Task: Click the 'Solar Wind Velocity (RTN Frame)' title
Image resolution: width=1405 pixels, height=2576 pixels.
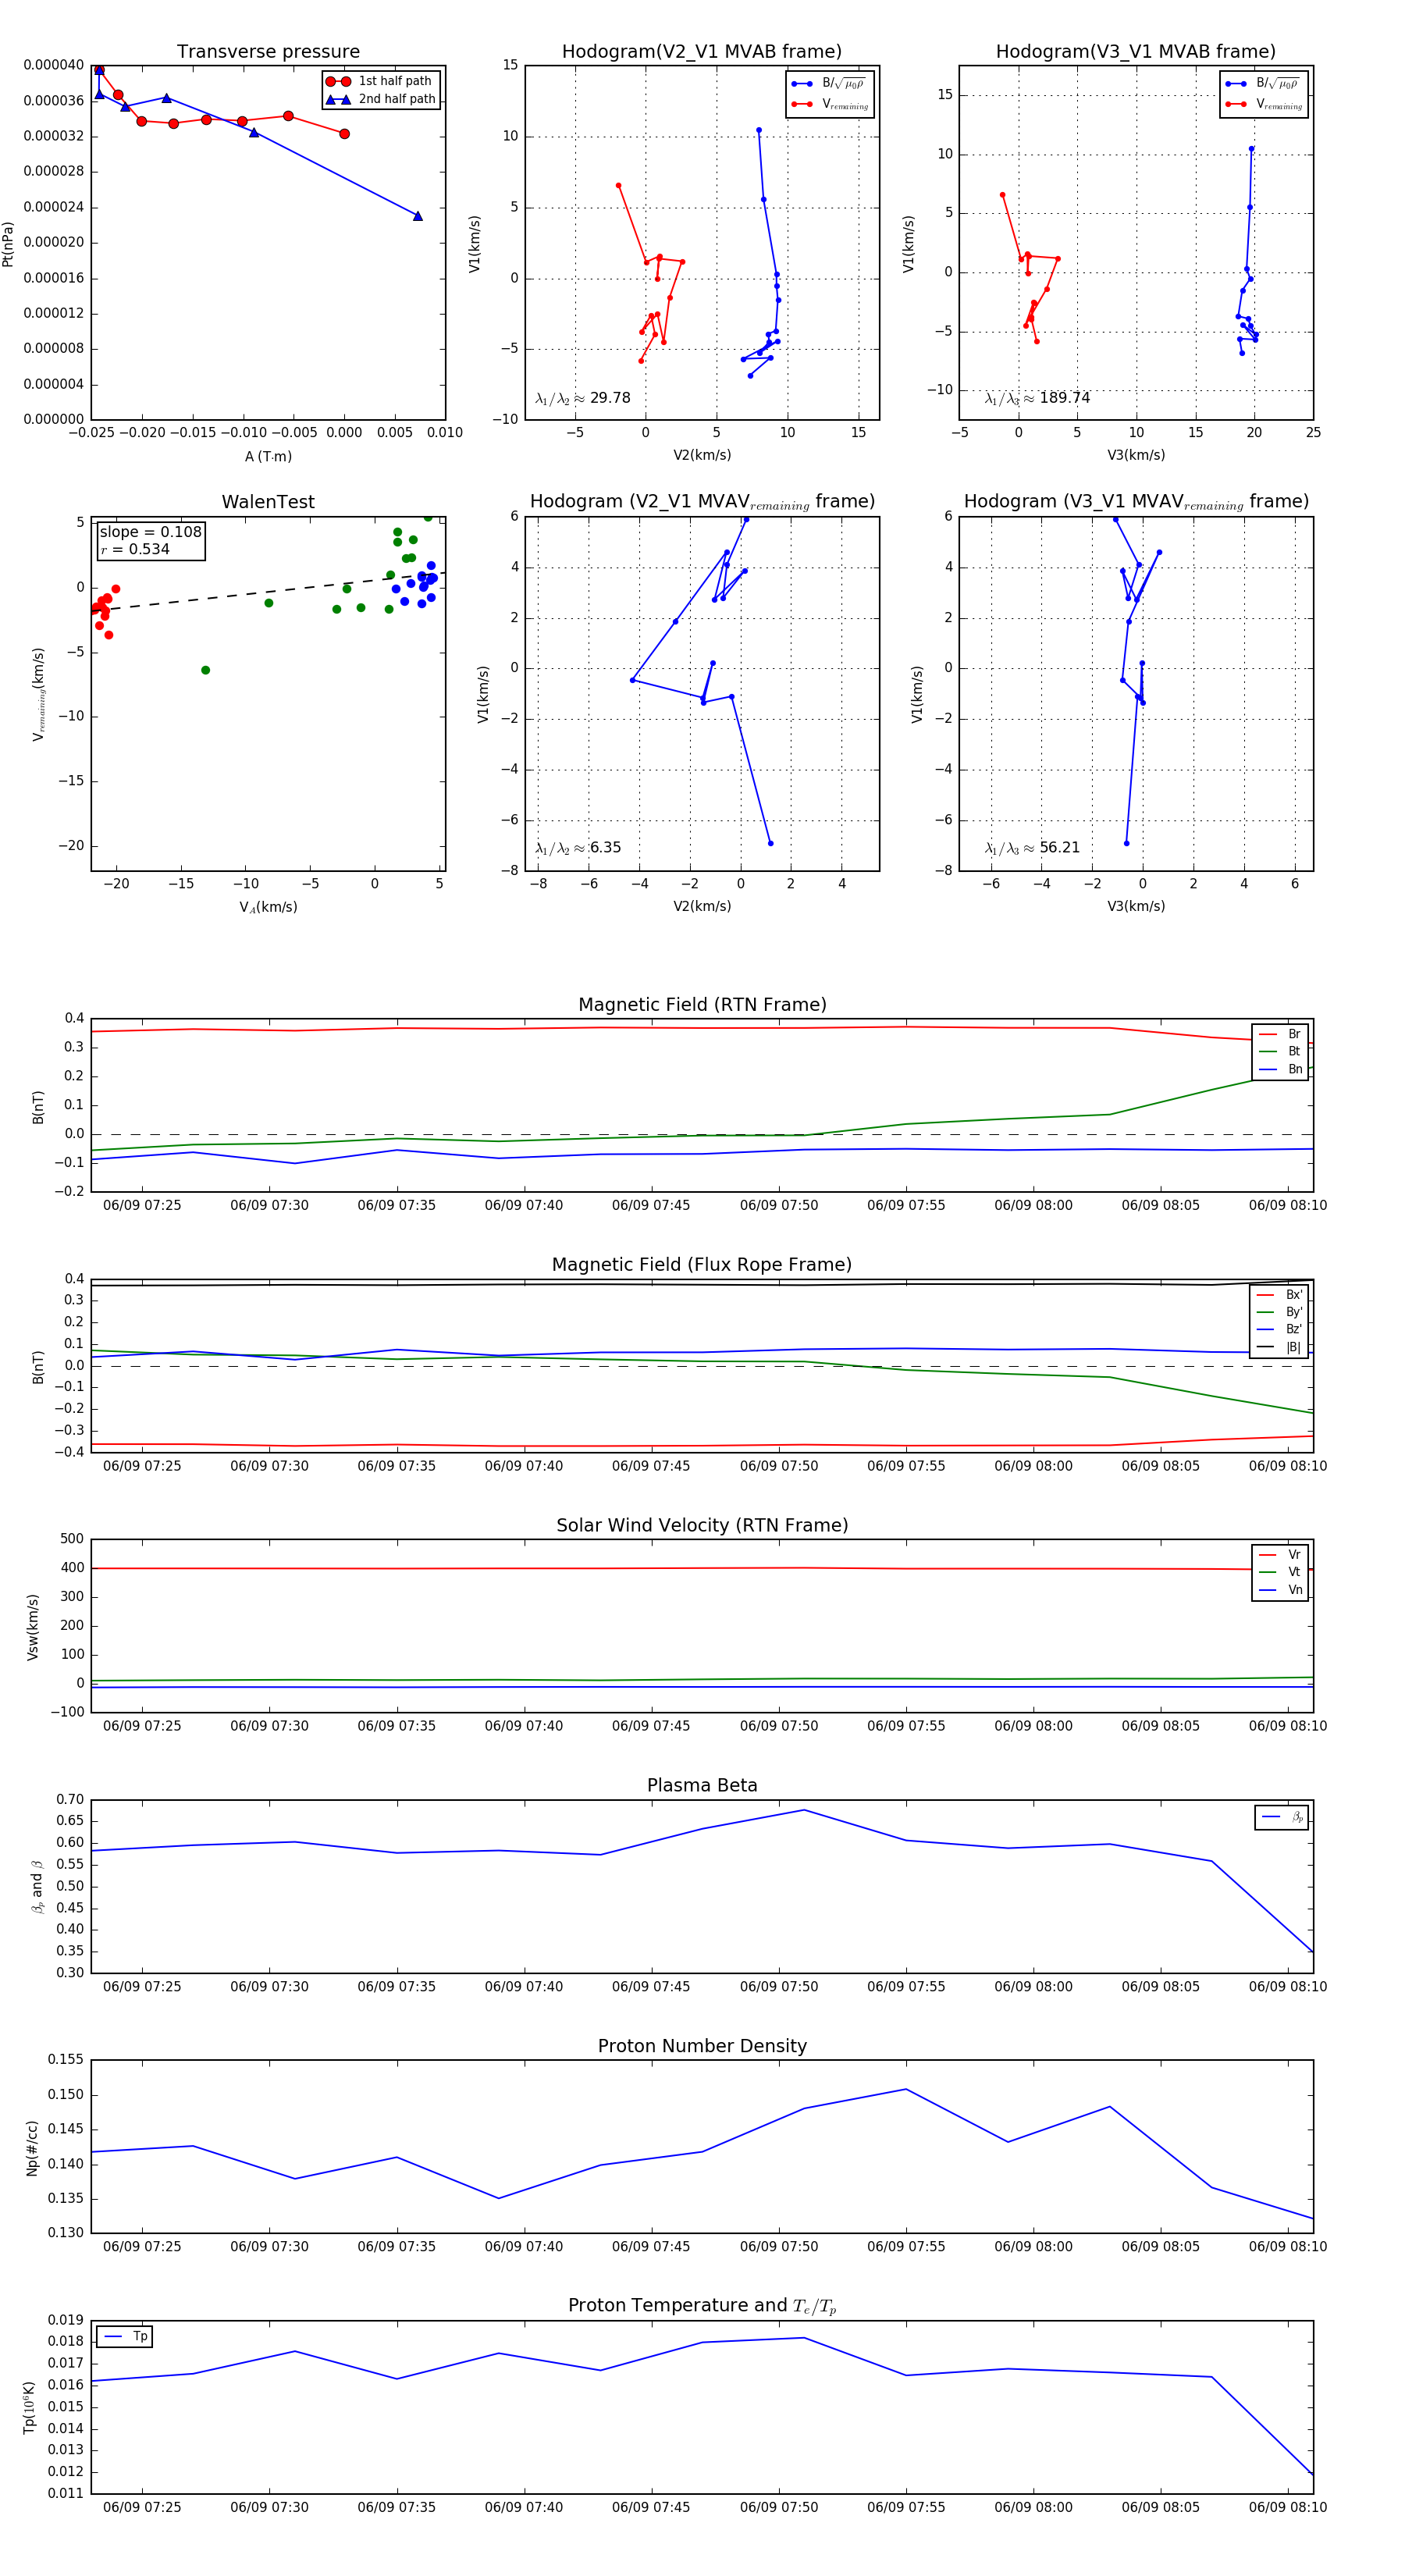Action: coord(702,1525)
